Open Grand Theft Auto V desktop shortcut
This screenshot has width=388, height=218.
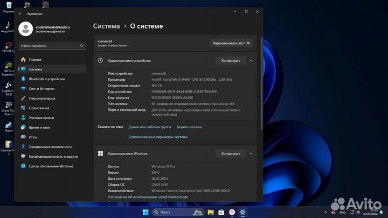coord(9,109)
